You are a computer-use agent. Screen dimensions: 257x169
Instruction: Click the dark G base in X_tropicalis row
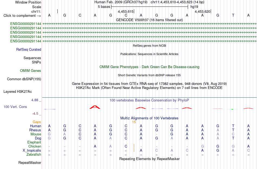[218, 151]
